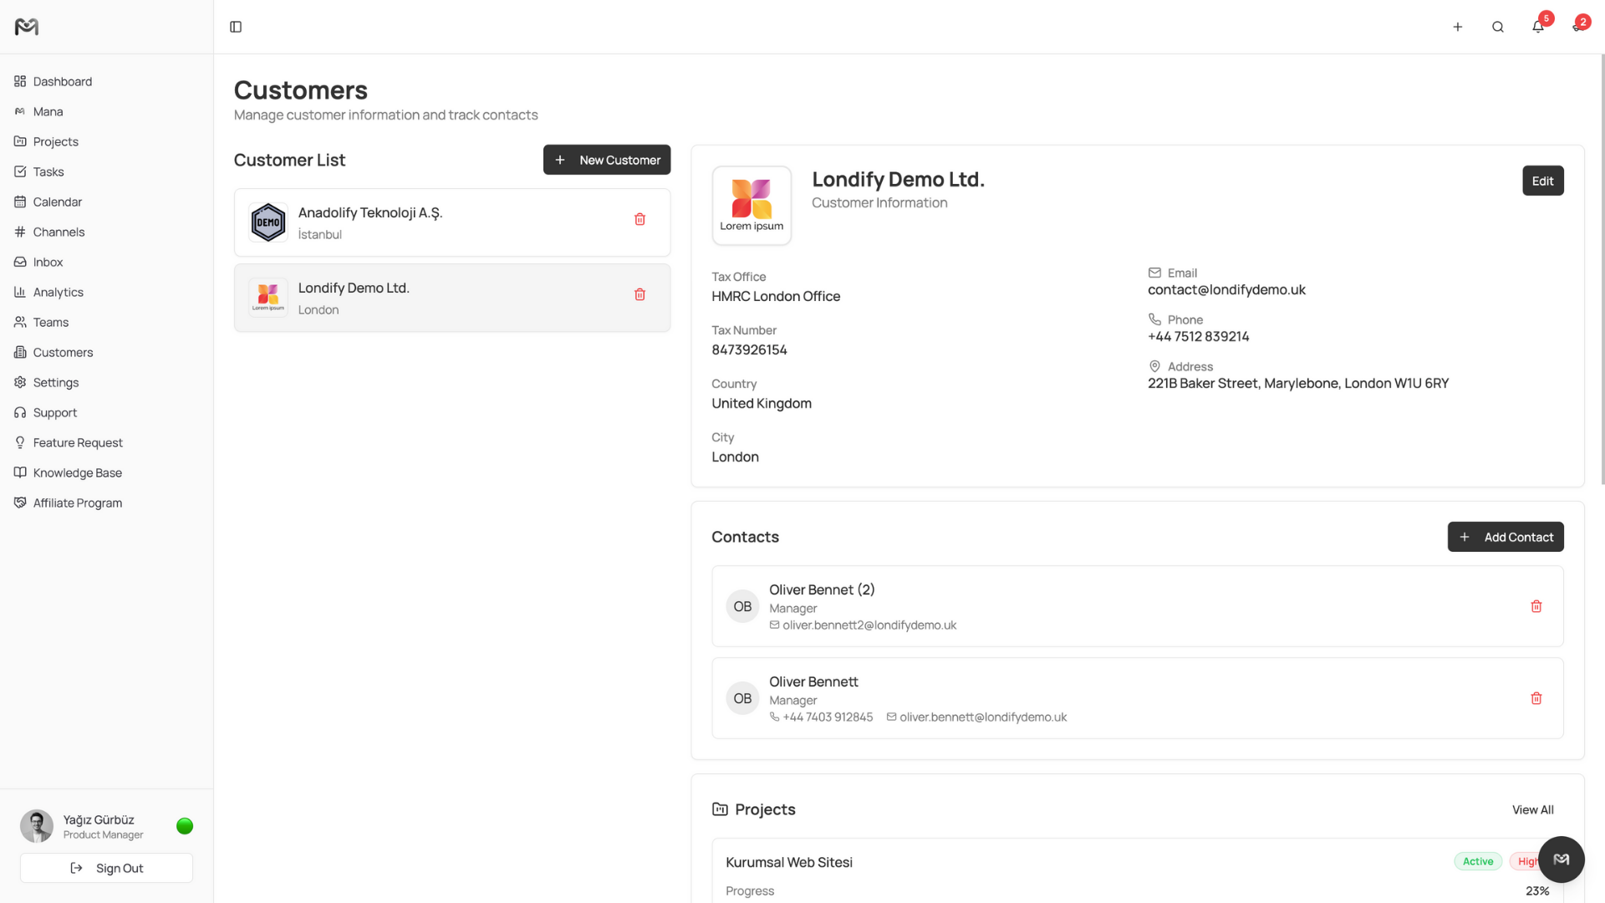Open the notifications bell
Screen dimensions: 1605x903
(x=1537, y=27)
